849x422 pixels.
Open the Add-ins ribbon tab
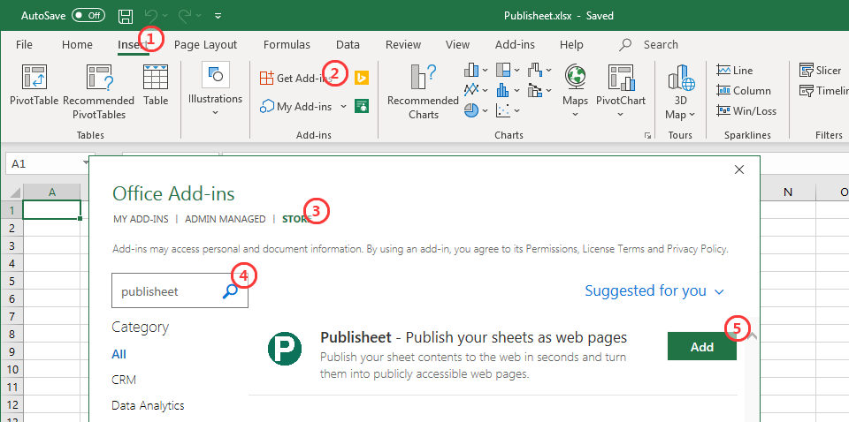pyautogui.click(x=515, y=45)
